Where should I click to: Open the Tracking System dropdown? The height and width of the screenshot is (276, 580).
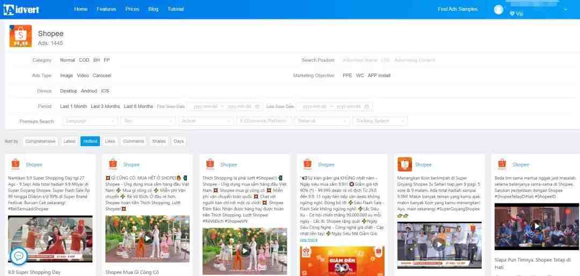point(380,121)
